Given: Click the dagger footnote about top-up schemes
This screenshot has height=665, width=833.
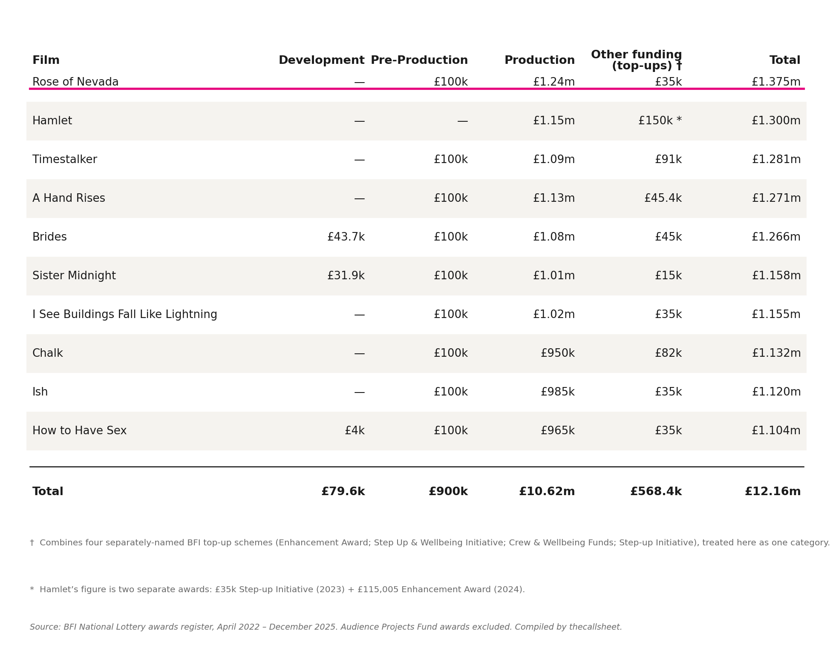Looking at the screenshot, I should pos(430,543).
